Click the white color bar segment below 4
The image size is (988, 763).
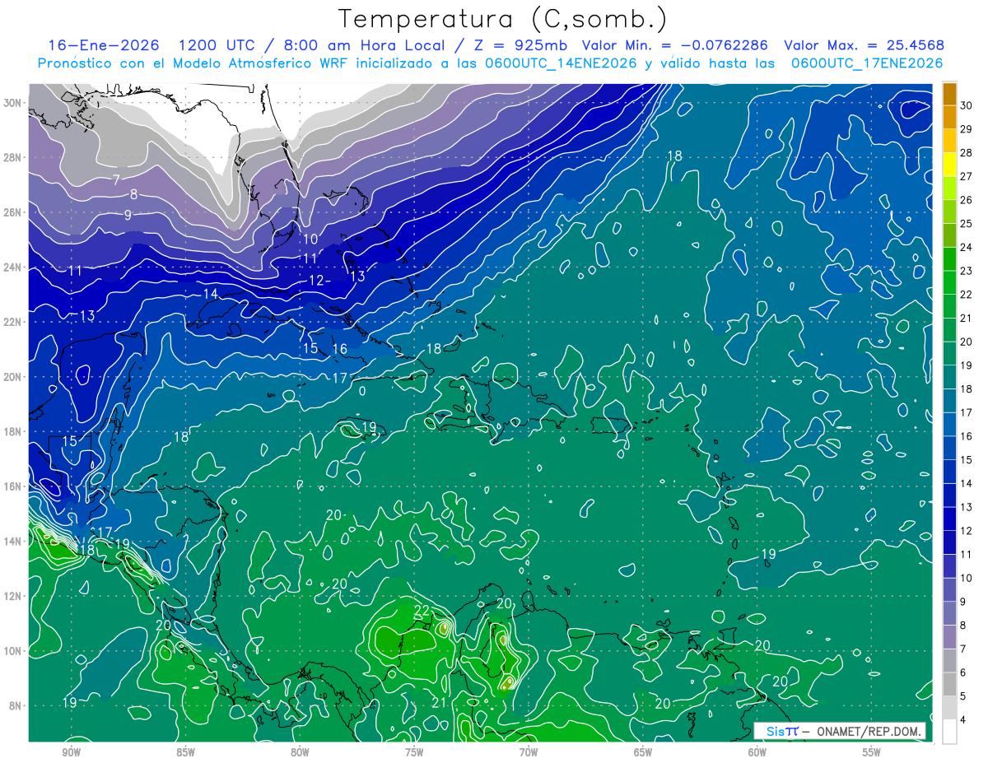pos(949,731)
